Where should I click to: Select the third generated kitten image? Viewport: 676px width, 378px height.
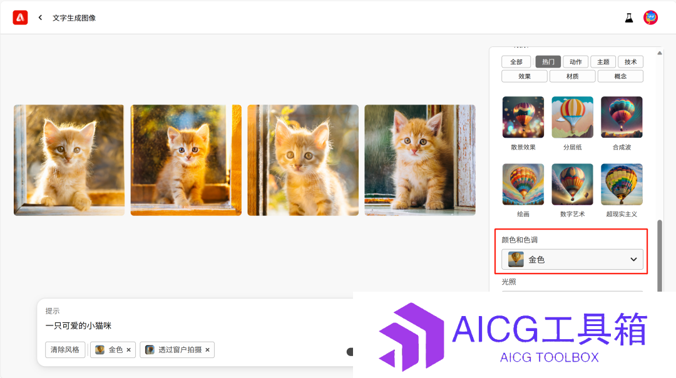303,160
